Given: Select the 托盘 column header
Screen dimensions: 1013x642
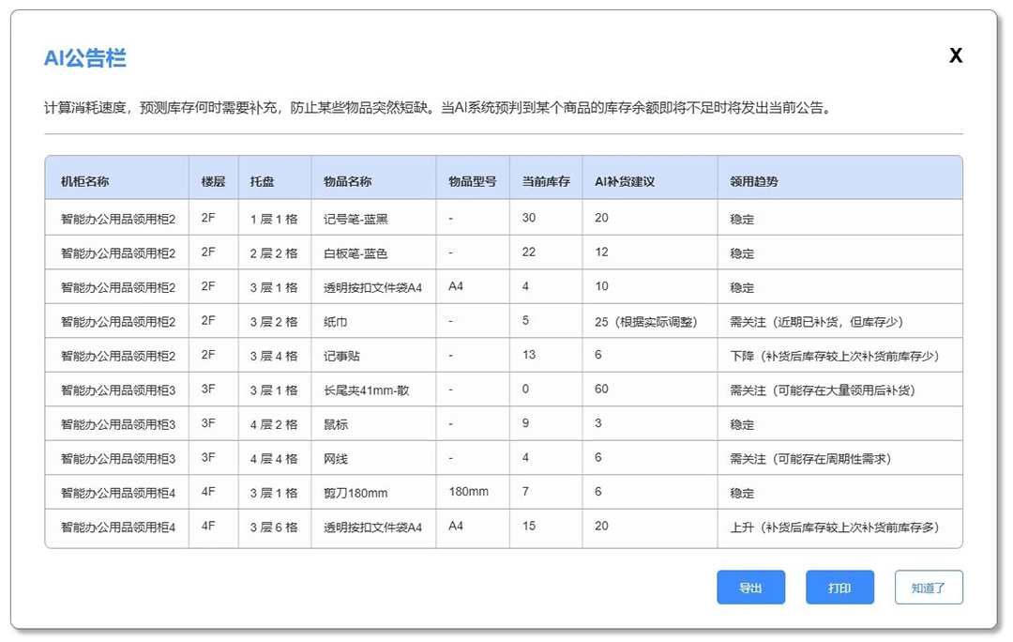Looking at the screenshot, I should (x=262, y=181).
